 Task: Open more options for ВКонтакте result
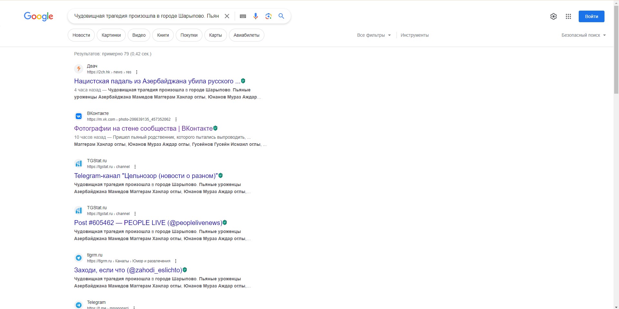coord(176,119)
